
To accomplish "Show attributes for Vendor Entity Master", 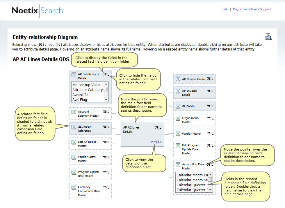I will 104,157.
